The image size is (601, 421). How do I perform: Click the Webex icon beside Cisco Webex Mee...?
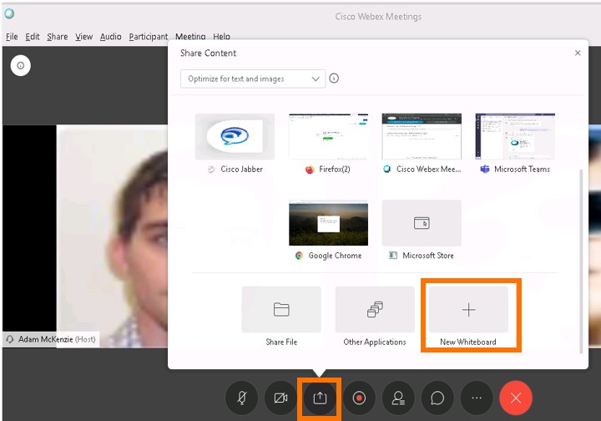click(x=387, y=169)
